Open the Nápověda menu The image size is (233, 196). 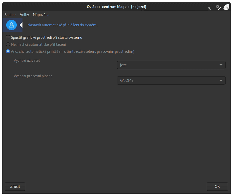pos(40,14)
